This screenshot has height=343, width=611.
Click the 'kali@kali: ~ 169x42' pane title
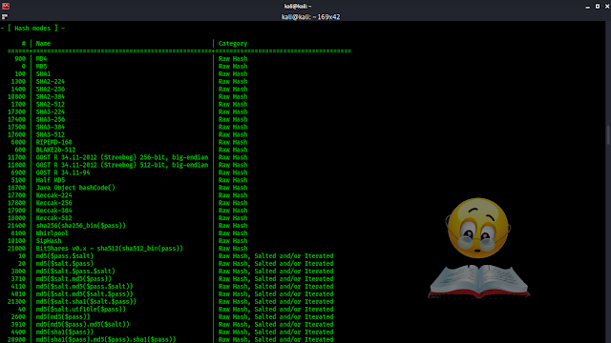(310, 17)
